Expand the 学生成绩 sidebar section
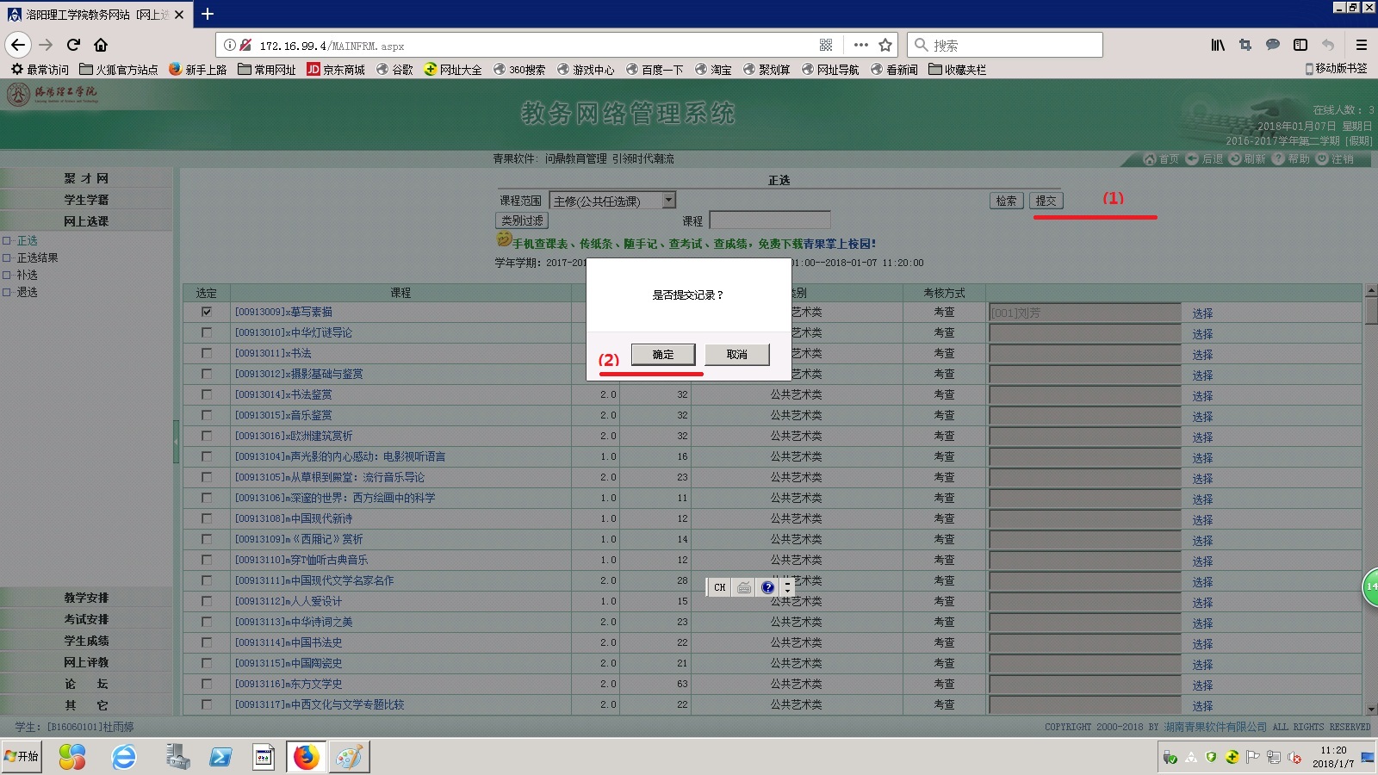The height and width of the screenshot is (775, 1378). pyautogui.click(x=86, y=641)
